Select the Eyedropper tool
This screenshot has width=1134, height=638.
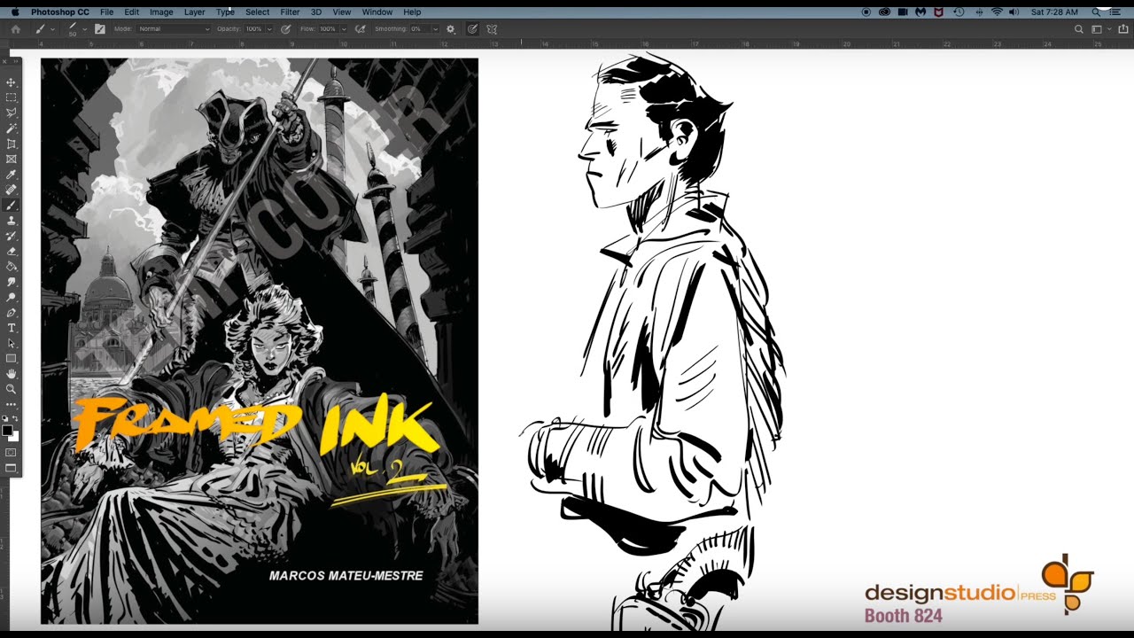point(12,175)
